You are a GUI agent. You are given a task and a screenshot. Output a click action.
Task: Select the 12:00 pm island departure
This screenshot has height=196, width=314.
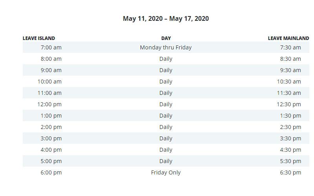[x=49, y=104]
